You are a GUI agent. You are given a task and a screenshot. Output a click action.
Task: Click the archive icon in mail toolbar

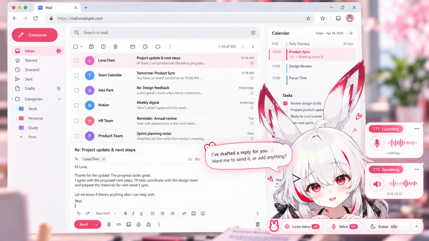tap(91, 47)
